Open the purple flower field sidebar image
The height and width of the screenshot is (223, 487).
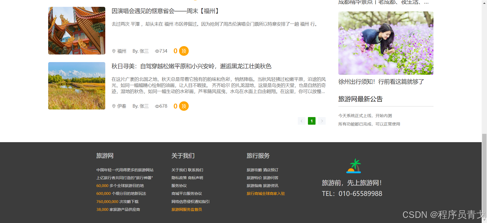point(386,43)
